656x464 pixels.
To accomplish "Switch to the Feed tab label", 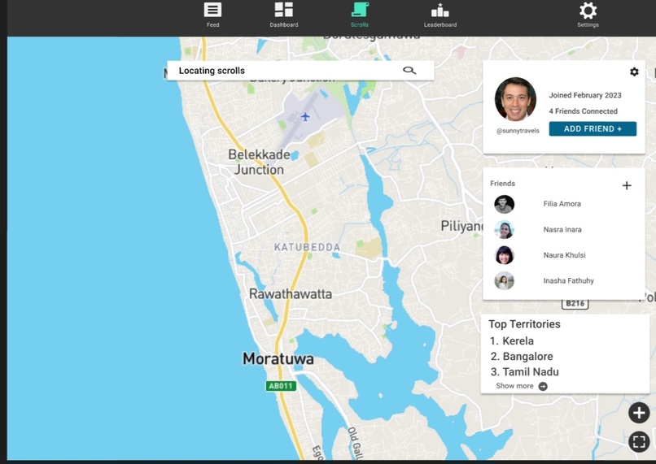I will pyautogui.click(x=212, y=25).
